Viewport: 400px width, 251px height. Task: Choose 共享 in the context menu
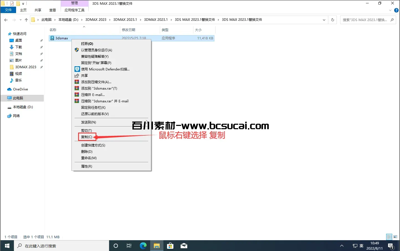[x=111, y=76]
